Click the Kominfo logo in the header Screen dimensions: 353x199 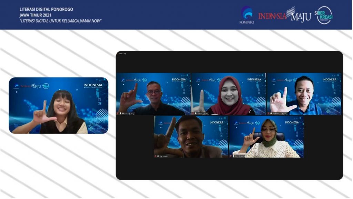[x=246, y=15]
